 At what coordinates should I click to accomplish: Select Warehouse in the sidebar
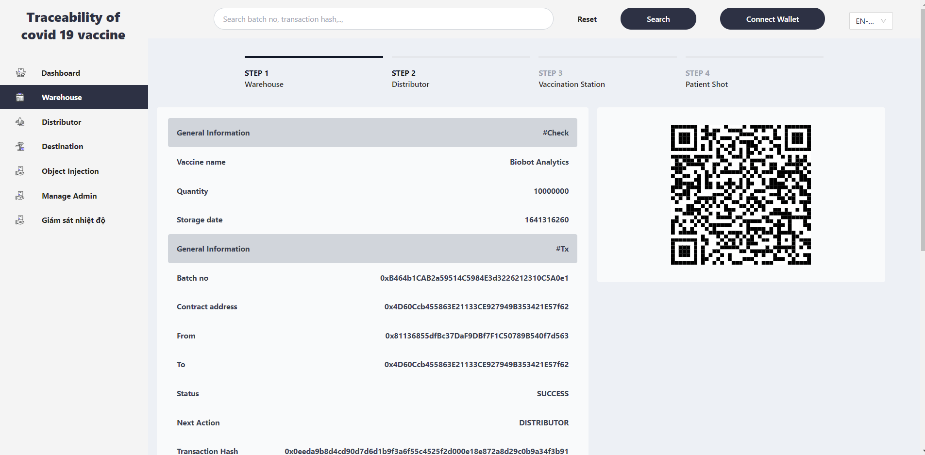(74, 97)
